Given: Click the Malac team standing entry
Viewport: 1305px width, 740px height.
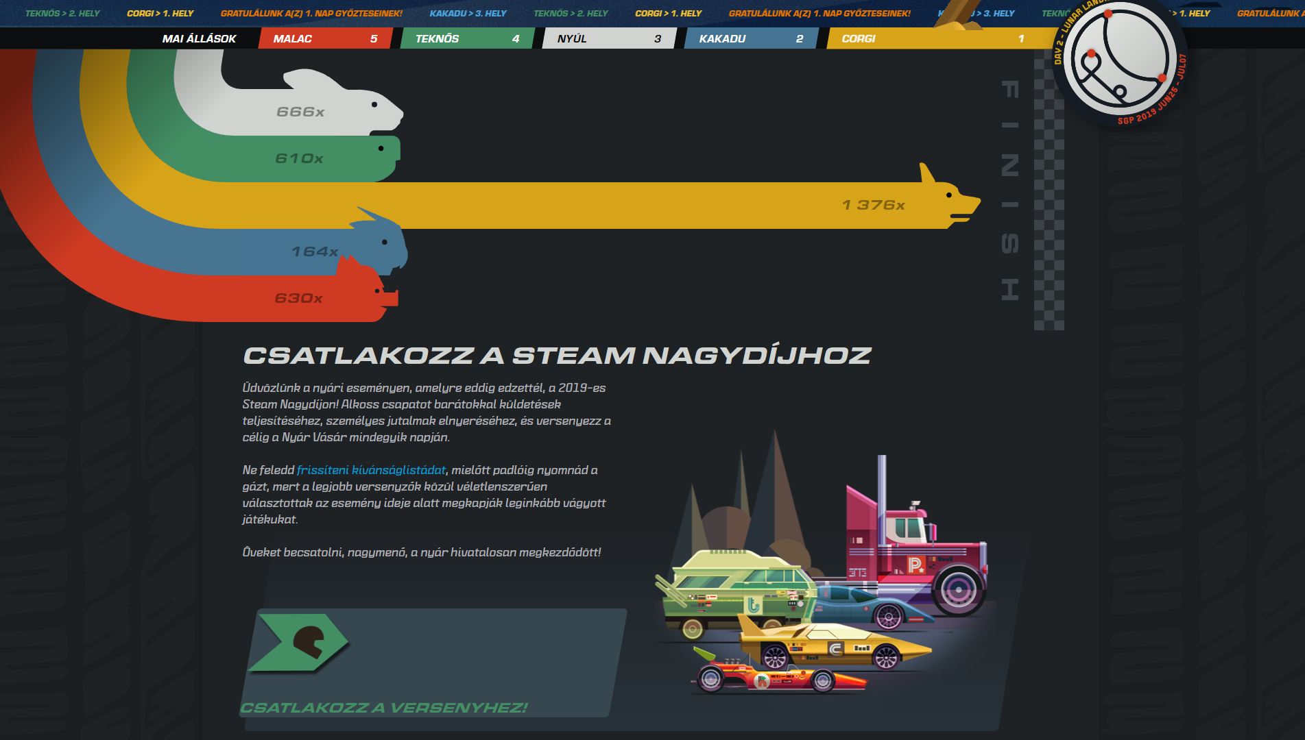Looking at the screenshot, I should (x=326, y=38).
